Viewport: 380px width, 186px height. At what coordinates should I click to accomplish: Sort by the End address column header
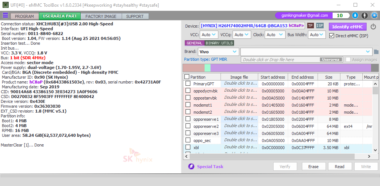pyautogui.click(x=303, y=77)
